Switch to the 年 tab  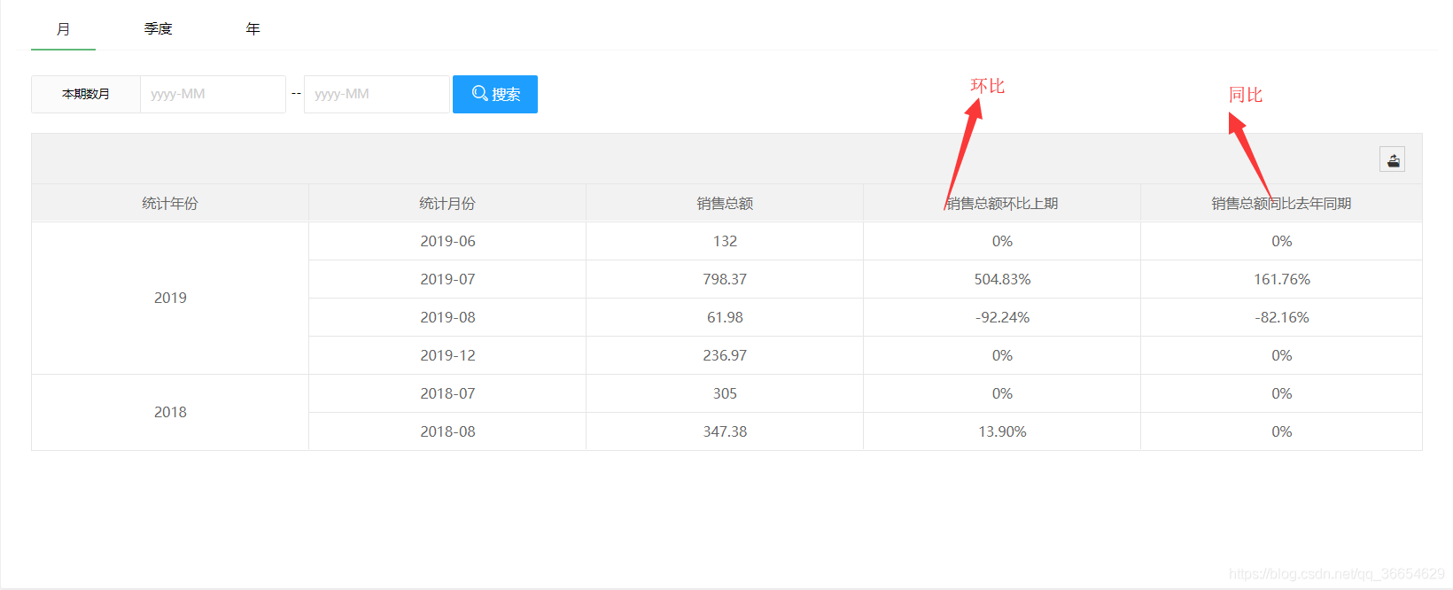(253, 29)
